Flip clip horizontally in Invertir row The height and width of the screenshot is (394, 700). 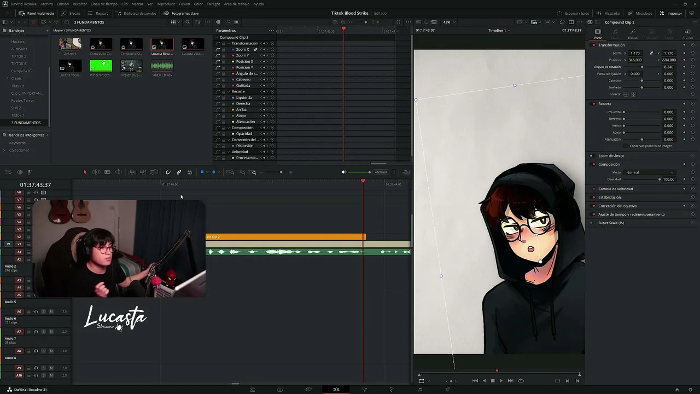[626, 94]
